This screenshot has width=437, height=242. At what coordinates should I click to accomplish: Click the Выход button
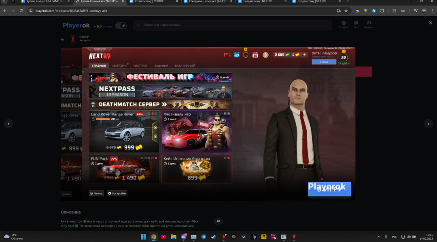[96, 194]
